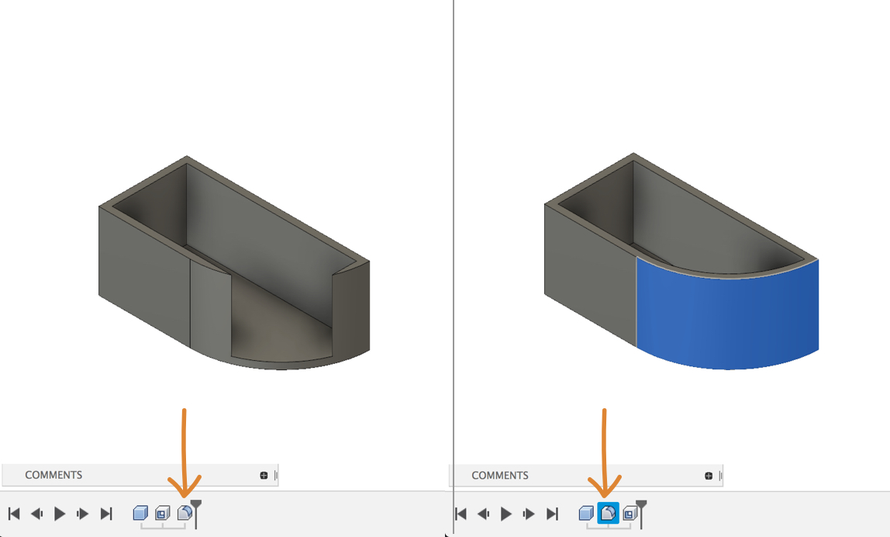Click the right timeline's rollback marker
The height and width of the screenshot is (537, 890).
[x=641, y=514]
